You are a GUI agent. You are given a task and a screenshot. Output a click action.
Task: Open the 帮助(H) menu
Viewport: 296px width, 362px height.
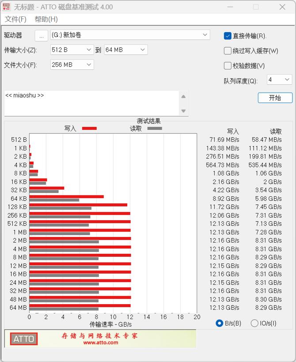[x=46, y=19]
